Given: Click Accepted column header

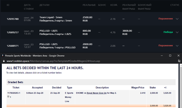Looking at the screenshot, I should click(37, 88).
